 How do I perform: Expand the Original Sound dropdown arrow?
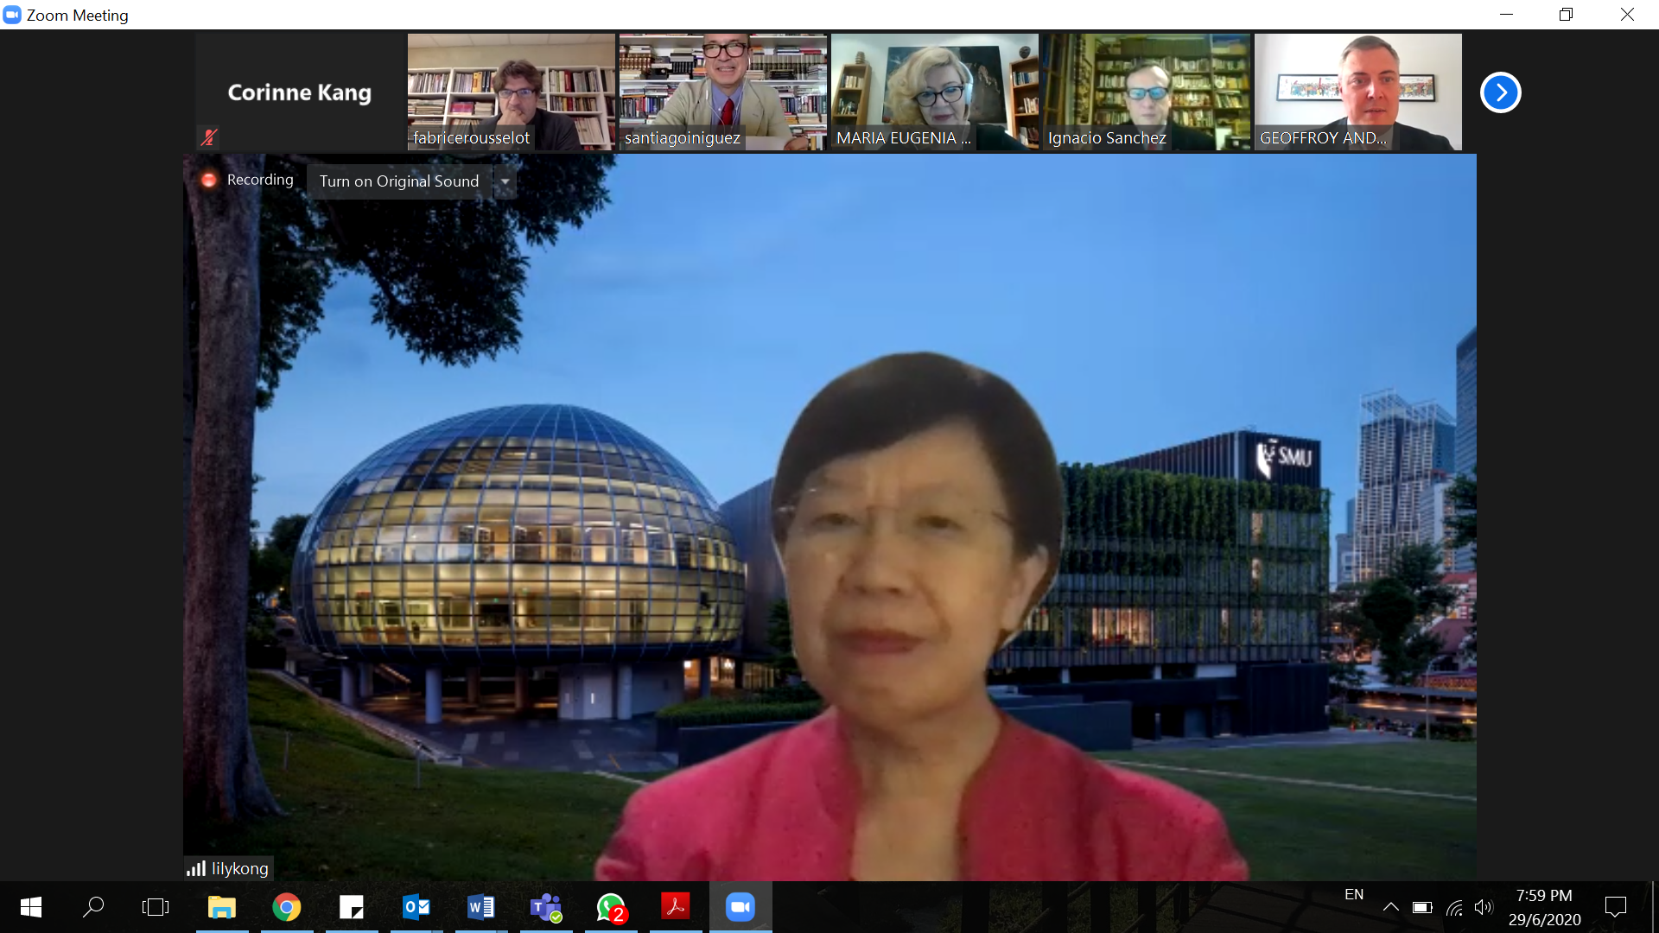pyautogui.click(x=505, y=181)
